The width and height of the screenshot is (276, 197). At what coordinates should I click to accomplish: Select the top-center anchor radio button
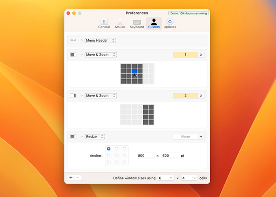tap(117, 149)
